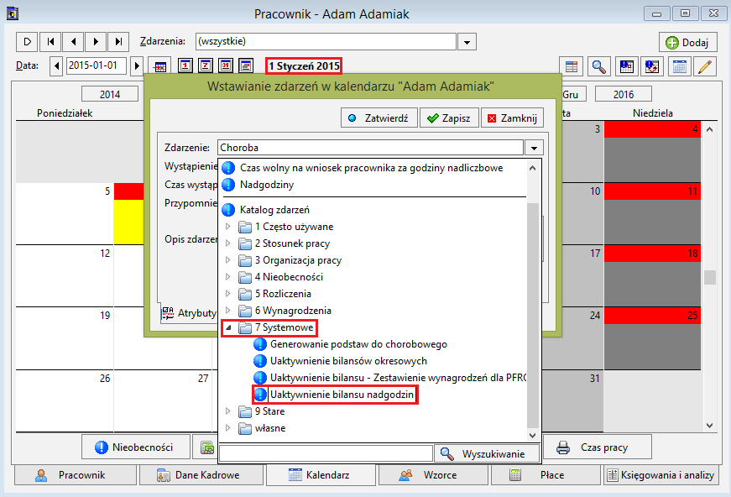The width and height of the screenshot is (731, 497).
Task: Click the Dodaj add button
Action: [687, 43]
